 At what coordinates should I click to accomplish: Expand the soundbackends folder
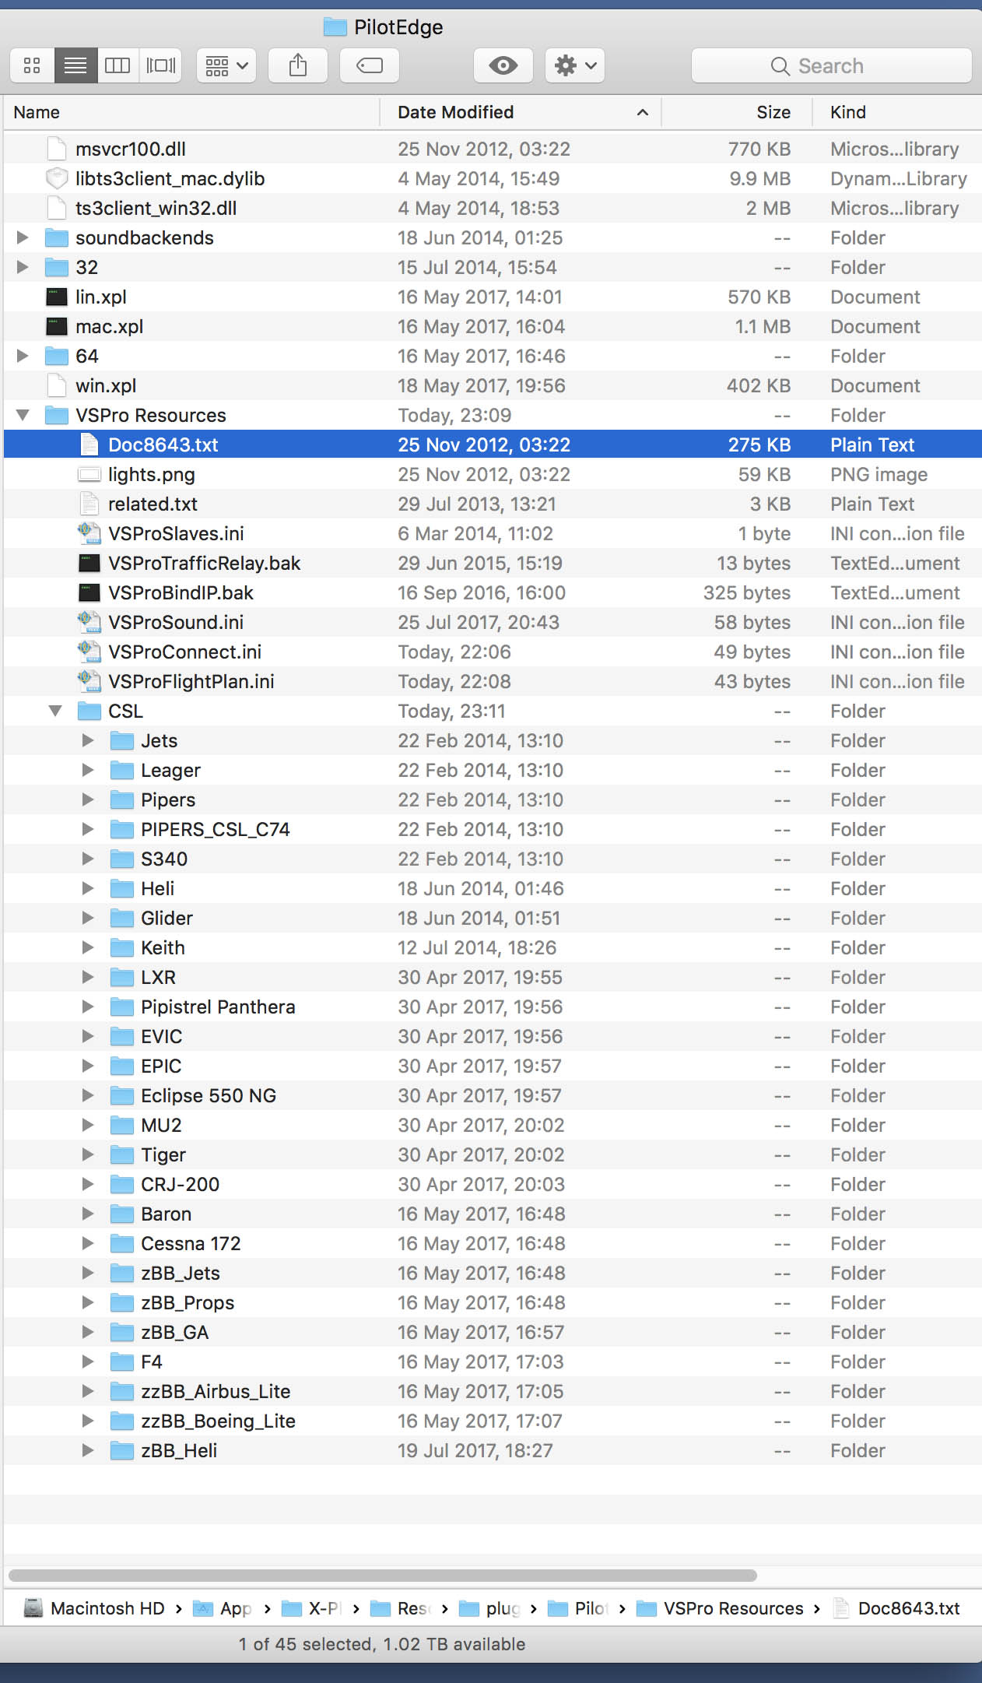[x=23, y=237]
